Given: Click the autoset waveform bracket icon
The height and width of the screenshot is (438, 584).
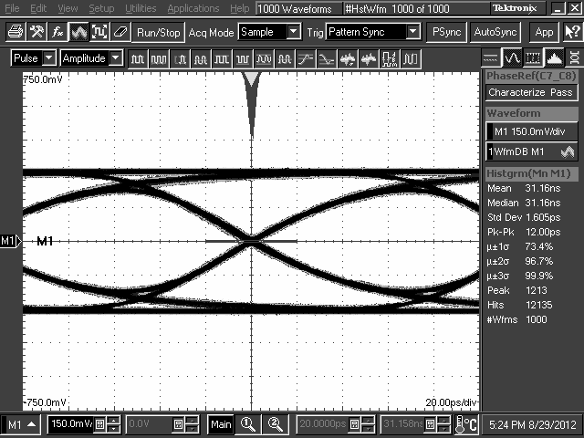Looking at the screenshot, I should coord(99,33).
